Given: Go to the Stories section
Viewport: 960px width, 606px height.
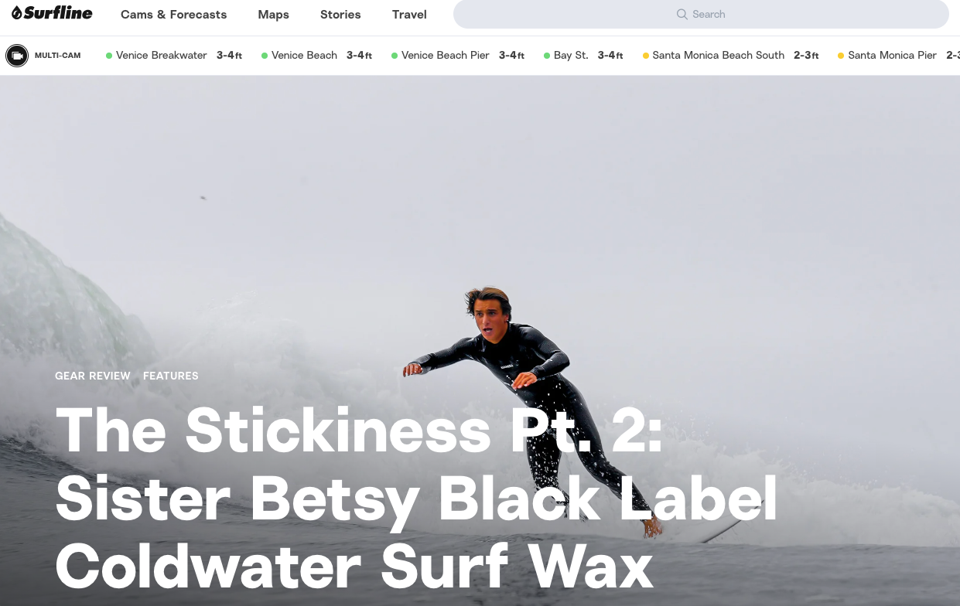Looking at the screenshot, I should click(x=340, y=14).
